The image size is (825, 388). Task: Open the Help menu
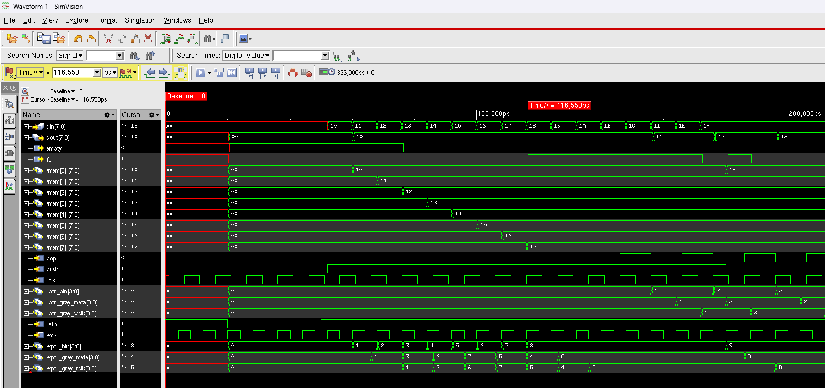[x=206, y=20]
